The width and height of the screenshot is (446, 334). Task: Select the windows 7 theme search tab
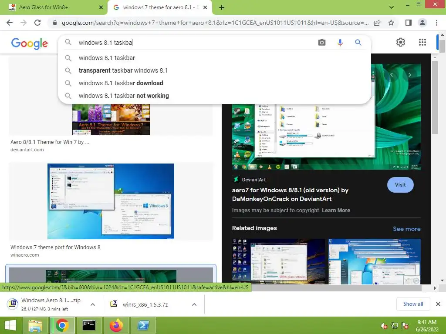(x=159, y=7)
